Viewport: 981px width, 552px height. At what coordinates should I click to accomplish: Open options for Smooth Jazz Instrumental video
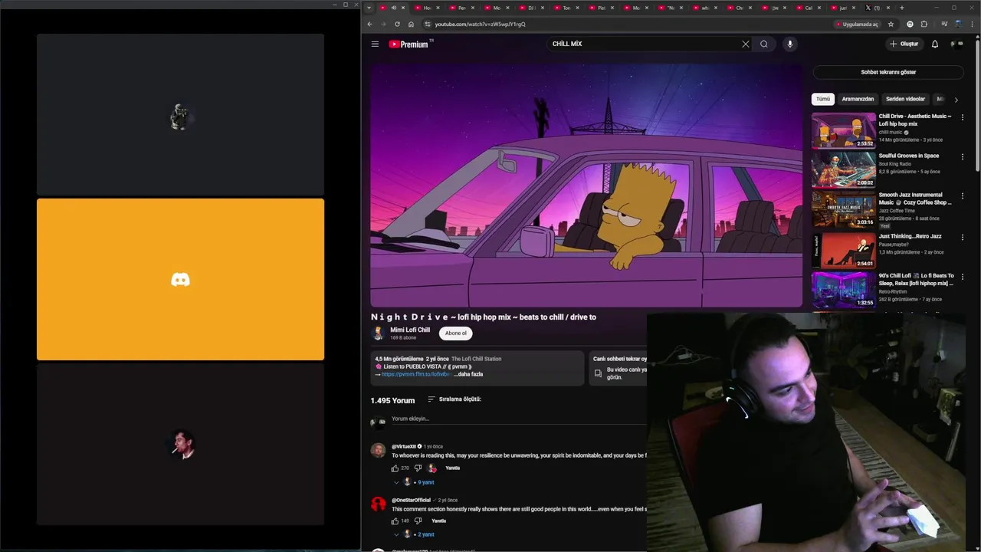[x=962, y=195]
